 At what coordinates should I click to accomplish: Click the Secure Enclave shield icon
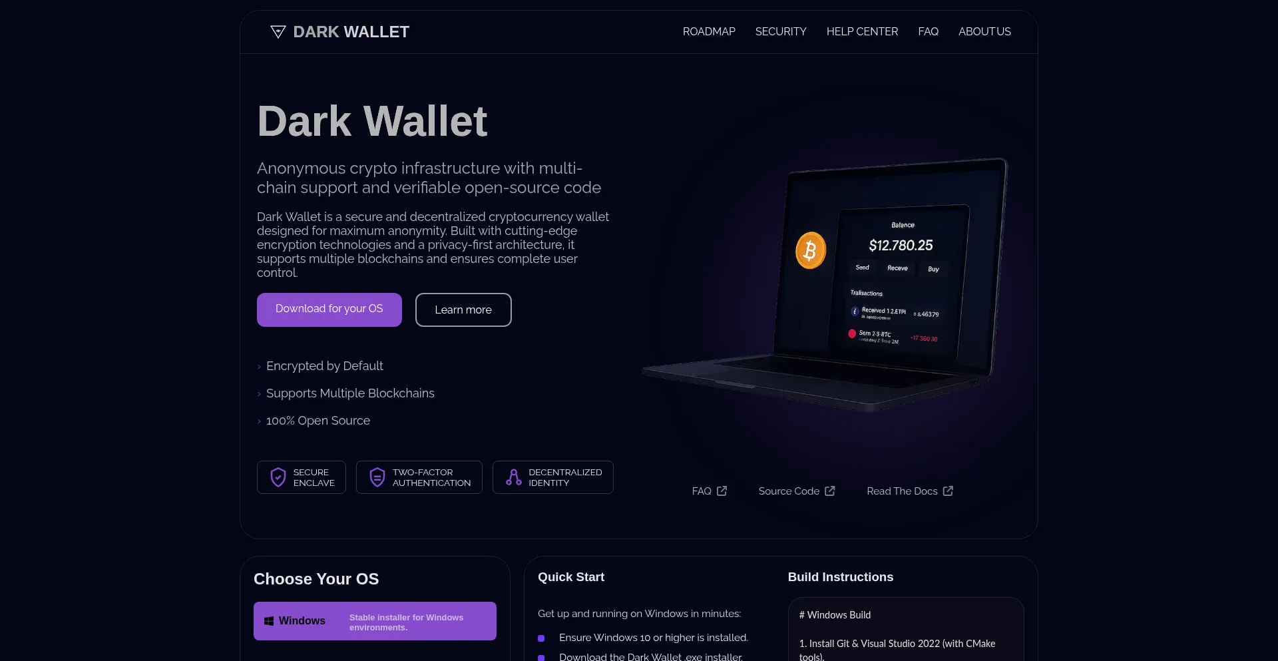click(x=278, y=477)
